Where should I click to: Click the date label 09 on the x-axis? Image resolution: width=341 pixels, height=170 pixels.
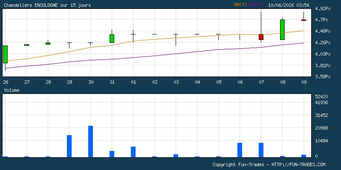[304, 82]
